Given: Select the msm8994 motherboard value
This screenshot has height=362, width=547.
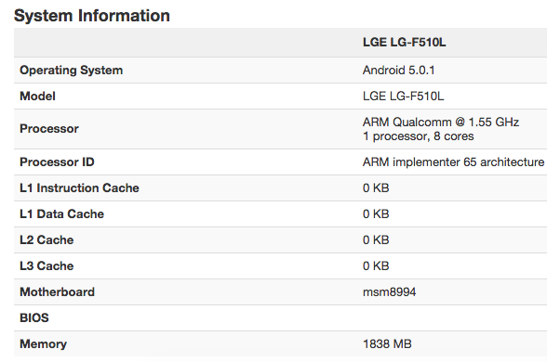Looking at the screenshot, I should tap(389, 291).
